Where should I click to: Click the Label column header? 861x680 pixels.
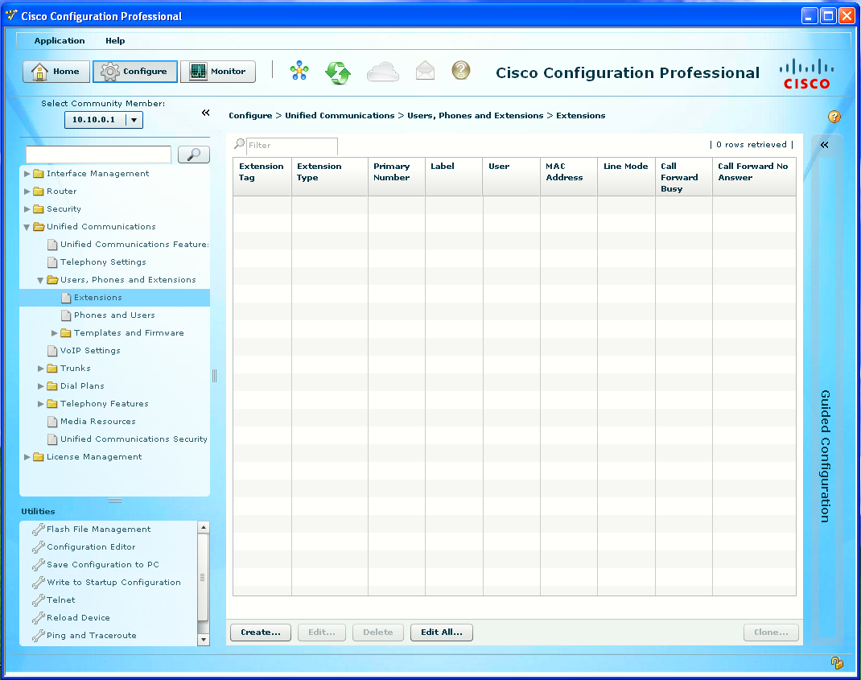(454, 177)
